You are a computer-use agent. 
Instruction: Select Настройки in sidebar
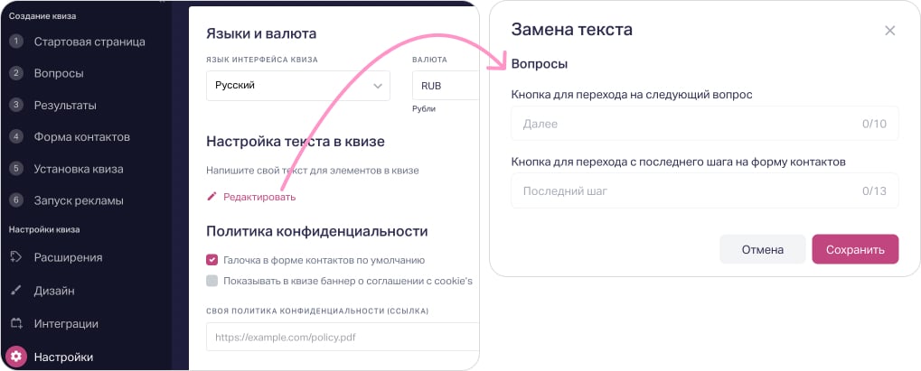[x=63, y=357]
